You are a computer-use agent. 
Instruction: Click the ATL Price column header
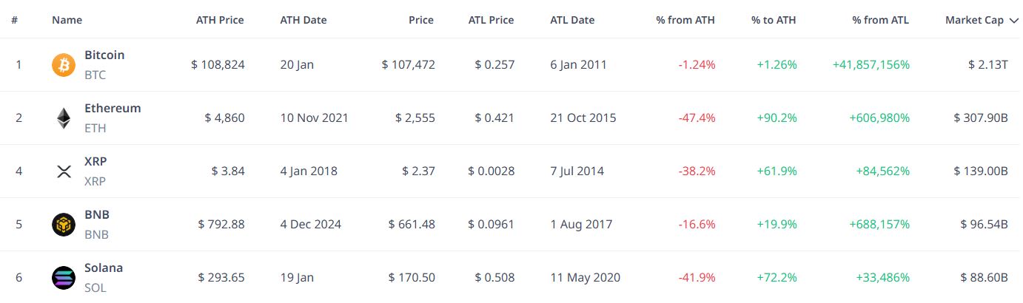(492, 20)
